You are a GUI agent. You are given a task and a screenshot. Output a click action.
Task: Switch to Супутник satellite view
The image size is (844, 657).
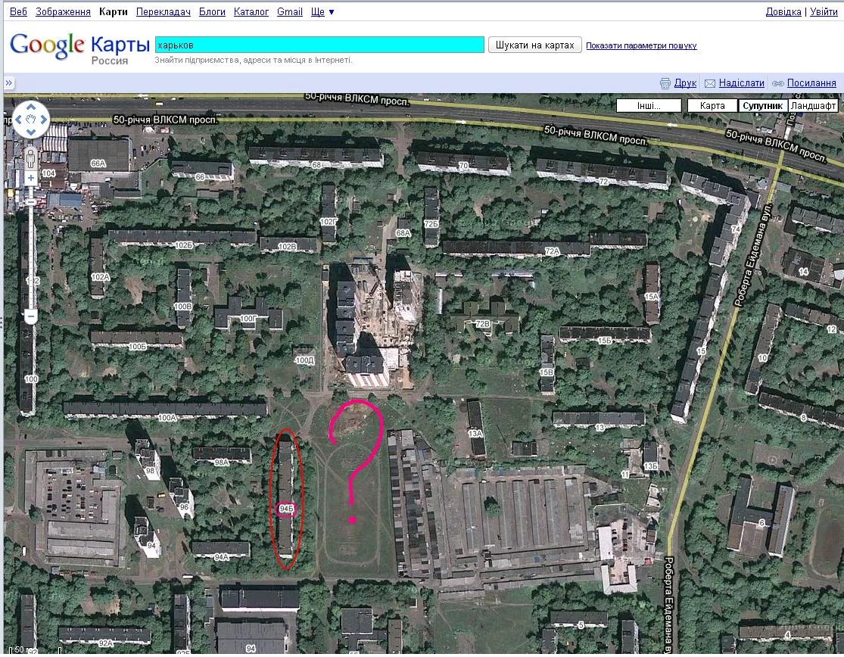click(x=763, y=105)
